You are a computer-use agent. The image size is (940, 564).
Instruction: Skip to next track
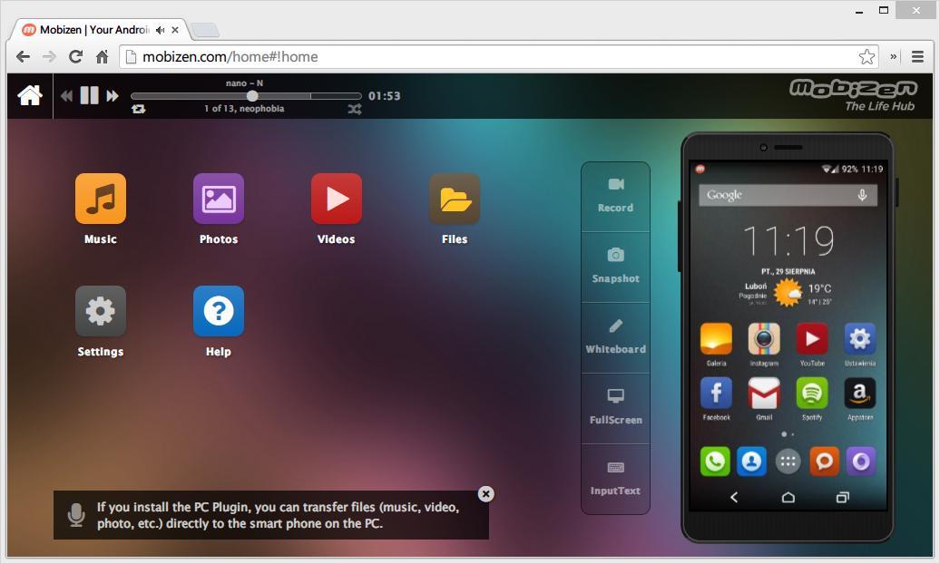coord(113,96)
